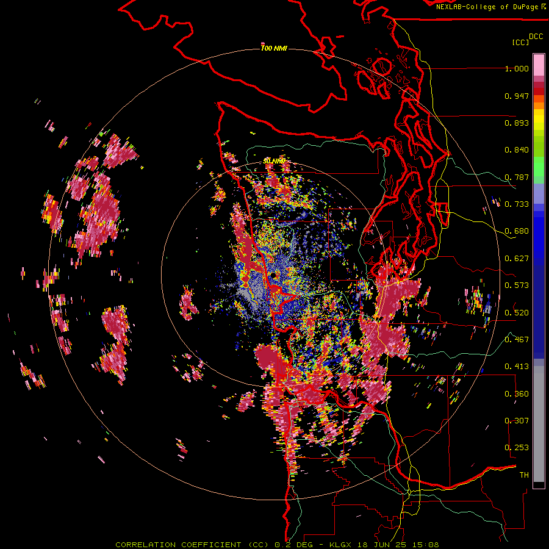Click the 100 NMI range ring label
549x549 pixels.
pyautogui.click(x=274, y=48)
